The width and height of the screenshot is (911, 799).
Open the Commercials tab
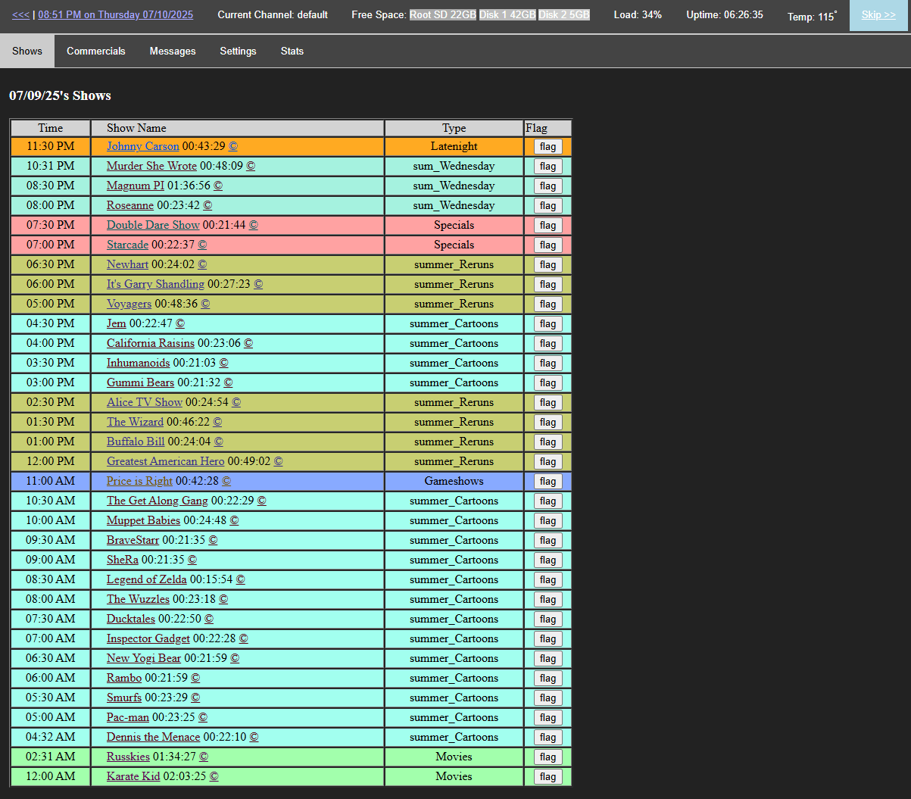[x=96, y=51]
